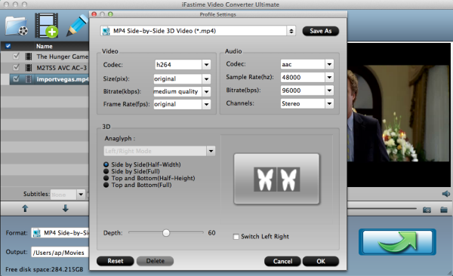Click the Delete button
Viewport: 453px width, 276px height.
(x=155, y=261)
